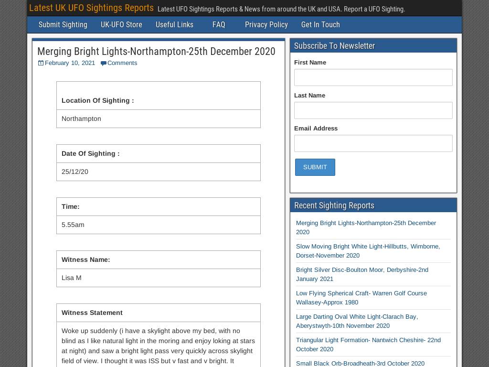This screenshot has width=489, height=367.
Task: Click the Latest UK UFO Sightings Reports title
Action: tap(91, 8)
